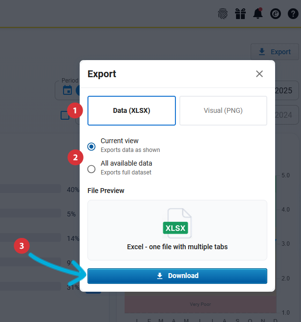Image resolution: width=301 pixels, height=322 pixels.
Task: Click the Very Poor chart band
Action: tap(200, 304)
